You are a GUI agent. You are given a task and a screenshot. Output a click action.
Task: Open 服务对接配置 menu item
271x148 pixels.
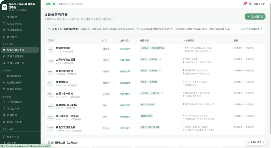pyautogui.click(x=19, y=122)
